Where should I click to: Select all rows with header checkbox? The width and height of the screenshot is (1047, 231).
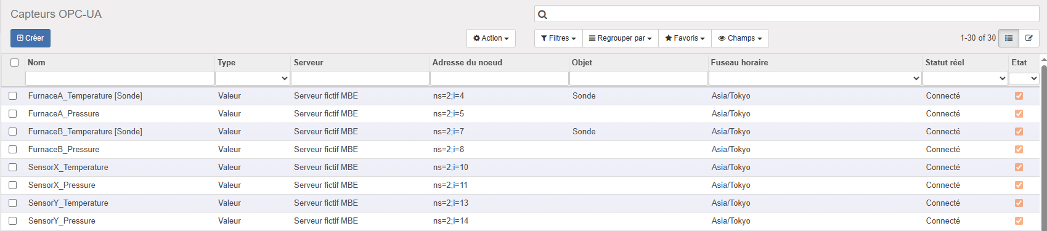coord(14,62)
